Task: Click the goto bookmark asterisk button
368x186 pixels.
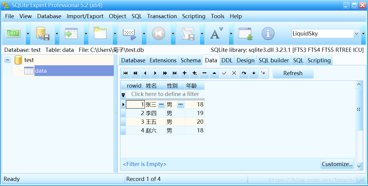Action: [x=263, y=73]
